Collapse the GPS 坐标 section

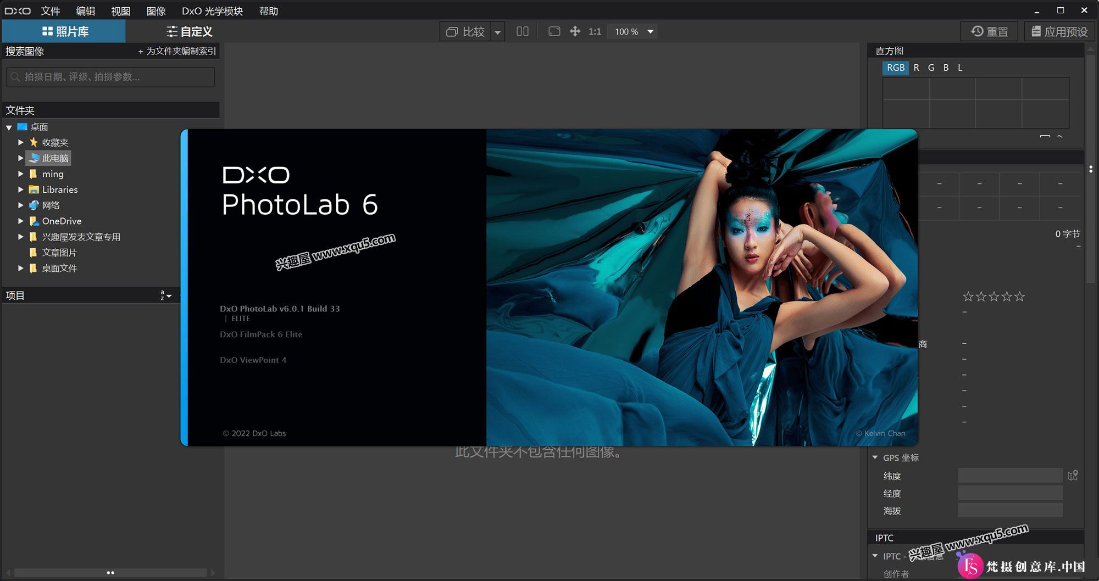[875, 457]
